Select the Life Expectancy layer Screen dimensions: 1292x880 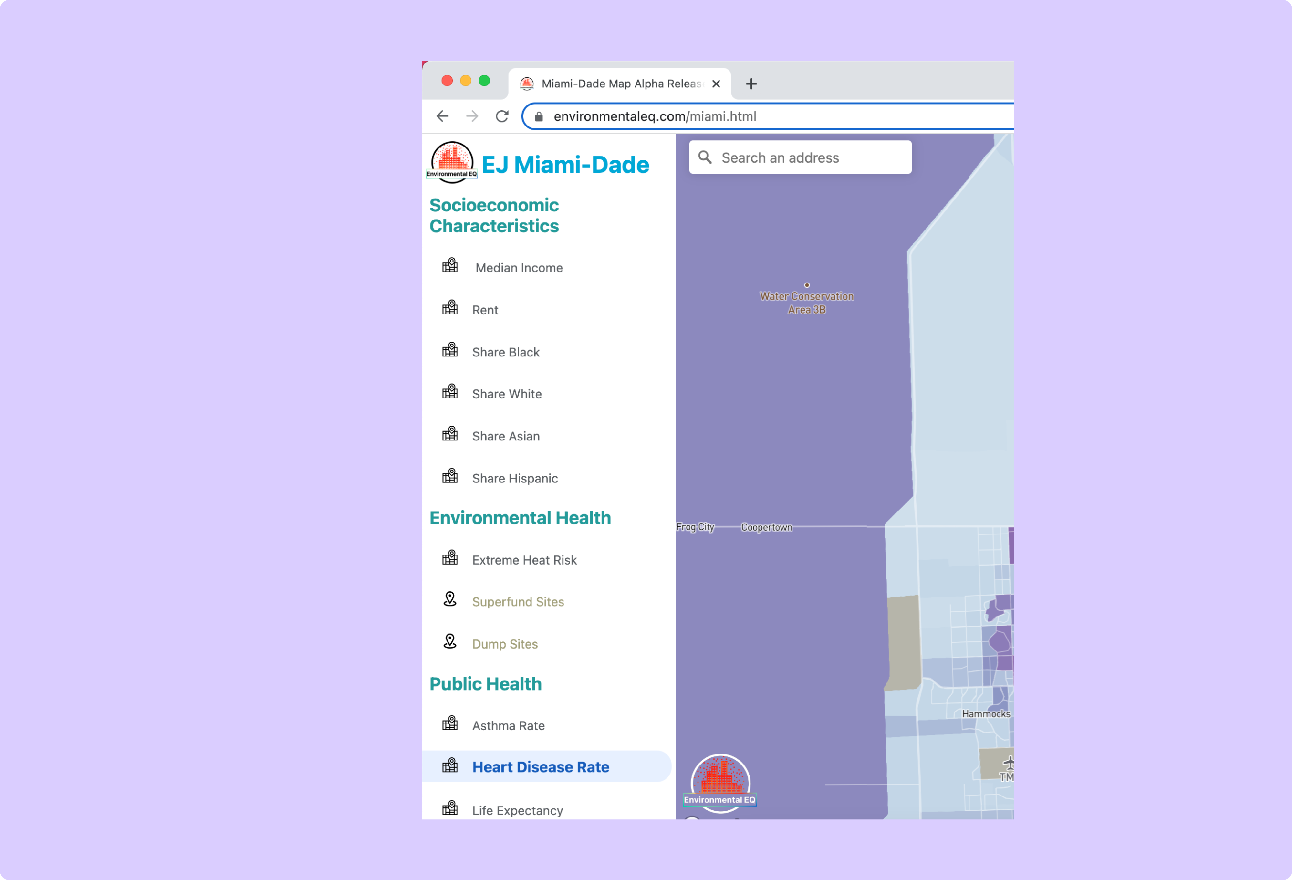pos(517,810)
